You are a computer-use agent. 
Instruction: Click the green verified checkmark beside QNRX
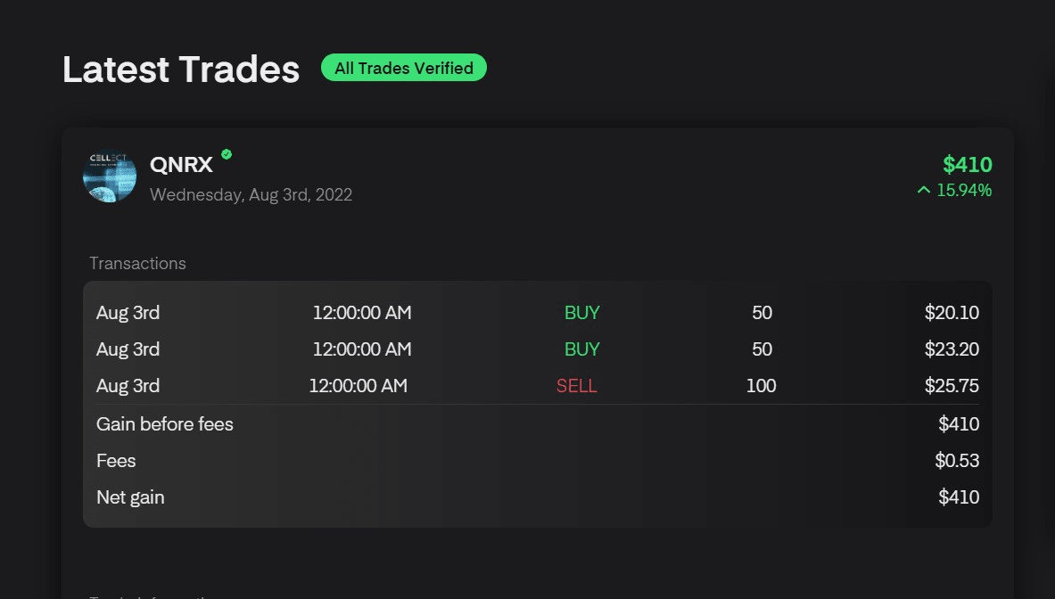tap(227, 154)
